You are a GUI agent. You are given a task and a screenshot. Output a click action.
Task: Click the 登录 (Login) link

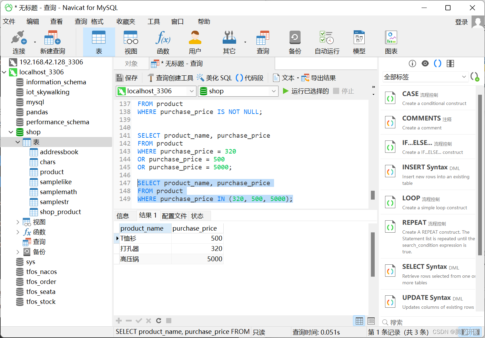(461, 22)
